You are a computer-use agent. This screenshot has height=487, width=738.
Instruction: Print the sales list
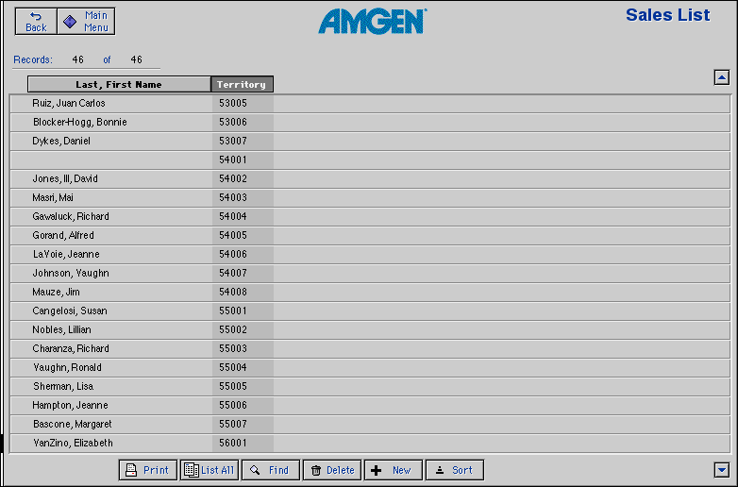tap(148, 470)
